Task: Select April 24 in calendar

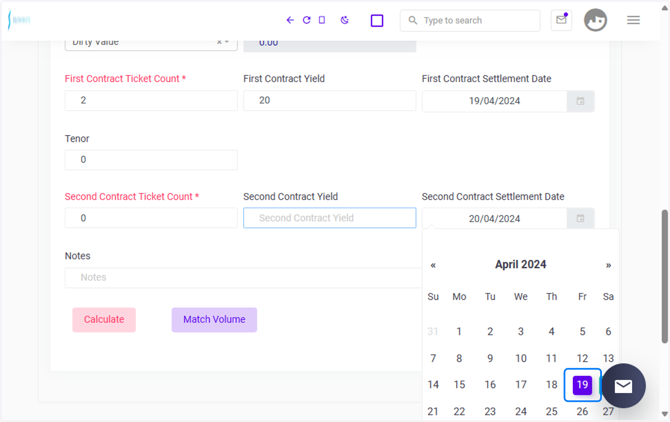Action: [521, 412]
